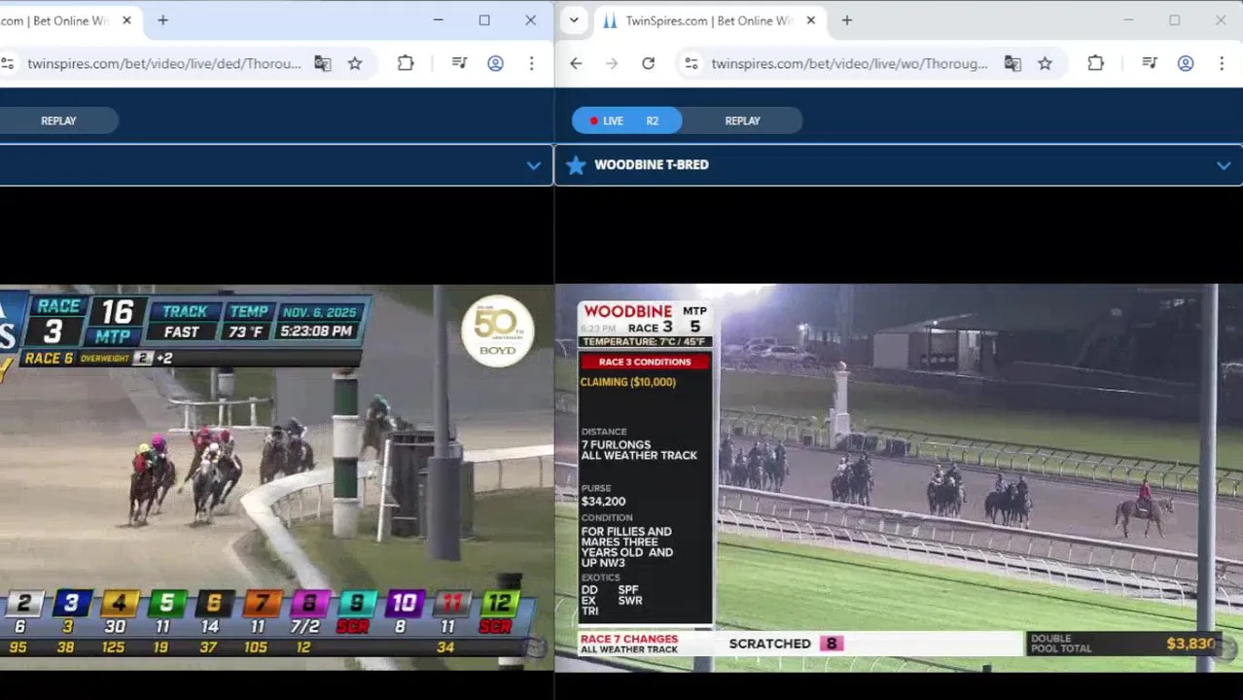Expand Woodbine T-Bred track dropdown chevron

coord(1223,165)
